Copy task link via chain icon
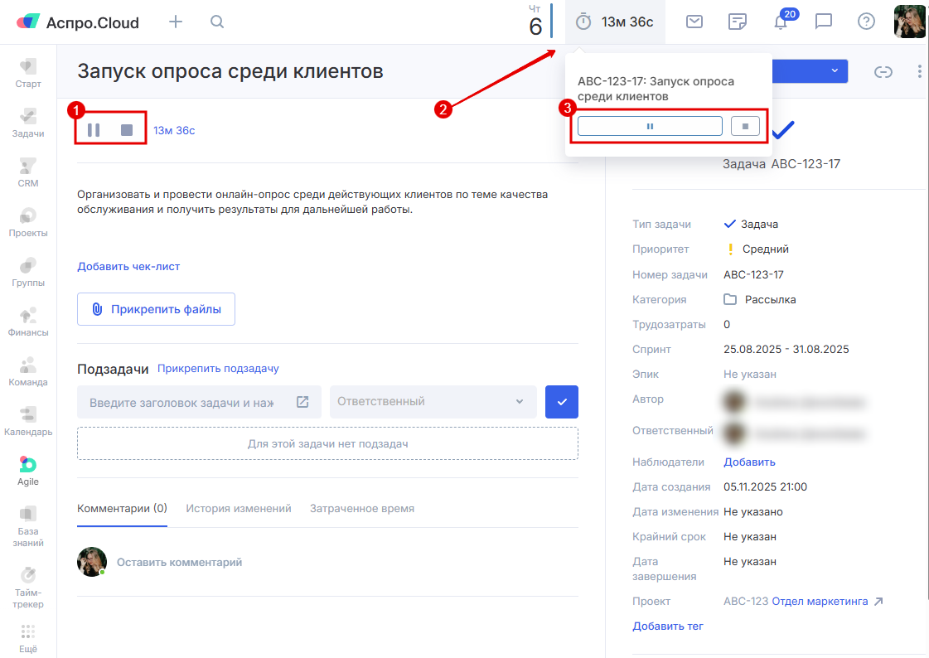929x658 pixels. tap(883, 72)
